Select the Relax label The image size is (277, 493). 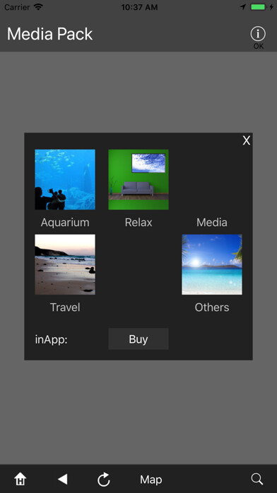138,222
